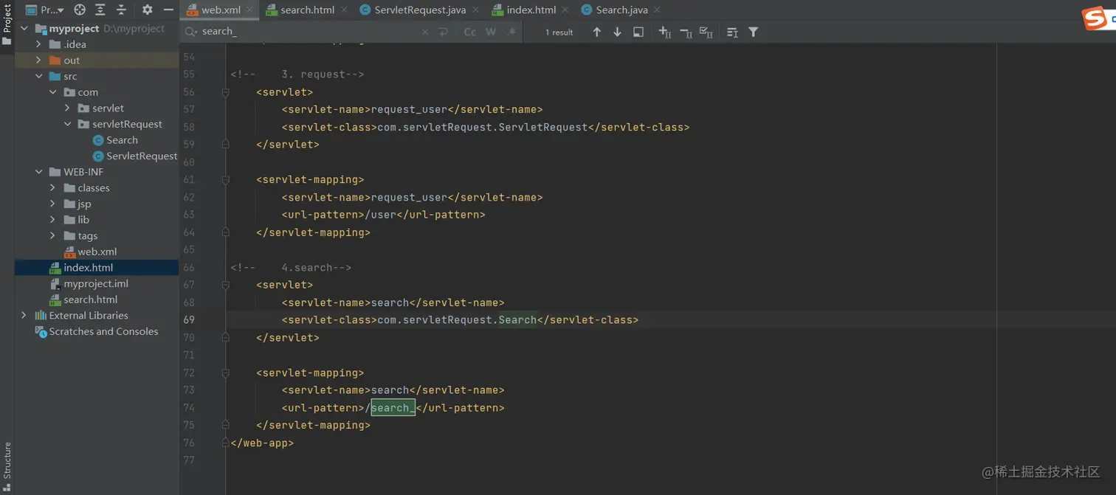The width and height of the screenshot is (1116, 495).
Task: Close the Search.java tab
Action: [657, 10]
